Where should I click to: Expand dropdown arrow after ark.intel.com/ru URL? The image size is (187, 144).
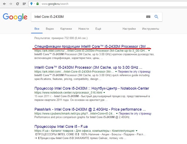tap(149, 51)
